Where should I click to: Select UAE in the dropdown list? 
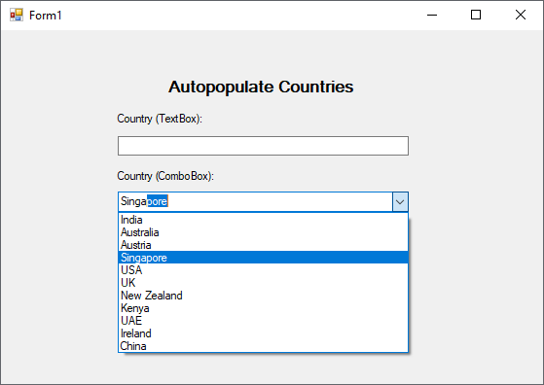pyautogui.click(x=263, y=321)
